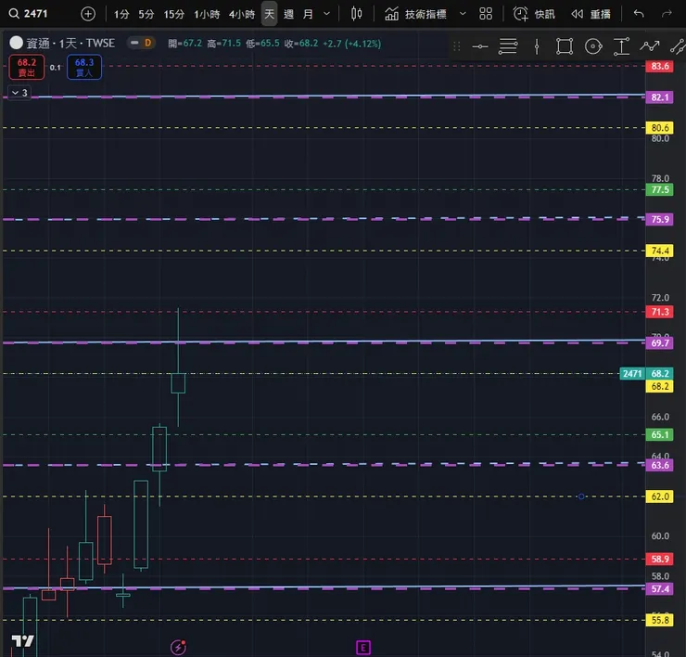The image size is (686, 657).
Task: Grab the drawing toolbar drag handle
Action: click(x=457, y=46)
